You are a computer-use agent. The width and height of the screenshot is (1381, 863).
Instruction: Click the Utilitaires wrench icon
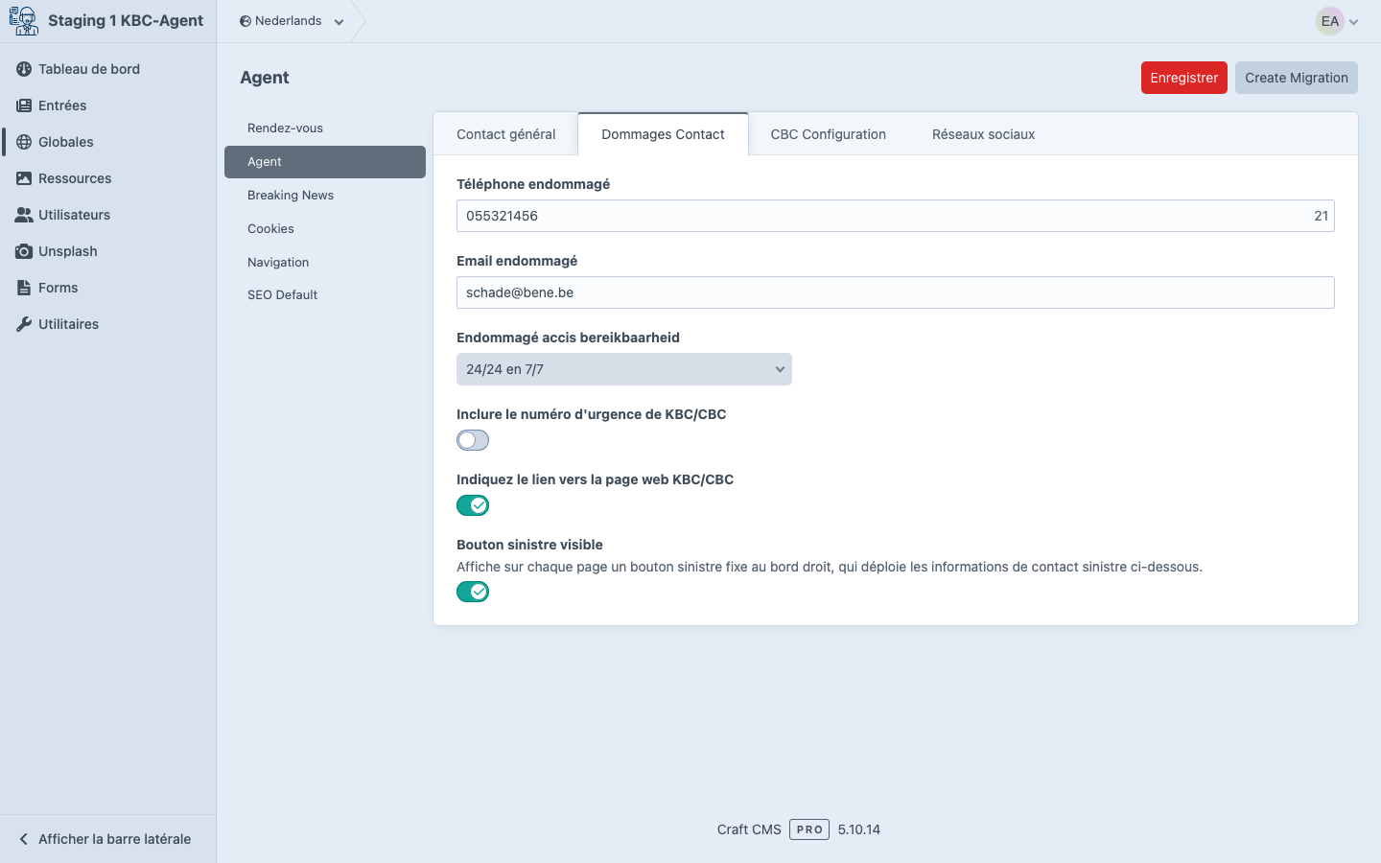tap(24, 324)
